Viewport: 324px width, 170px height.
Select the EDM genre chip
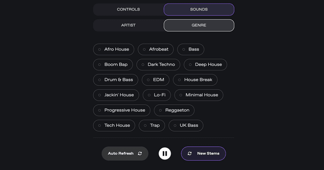click(x=156, y=80)
